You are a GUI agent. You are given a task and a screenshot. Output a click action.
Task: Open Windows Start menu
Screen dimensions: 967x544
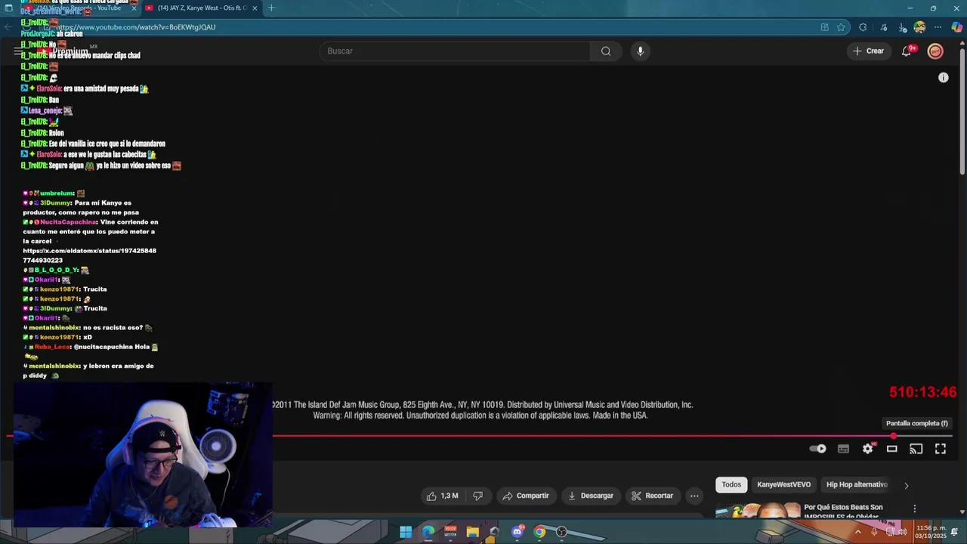406,532
